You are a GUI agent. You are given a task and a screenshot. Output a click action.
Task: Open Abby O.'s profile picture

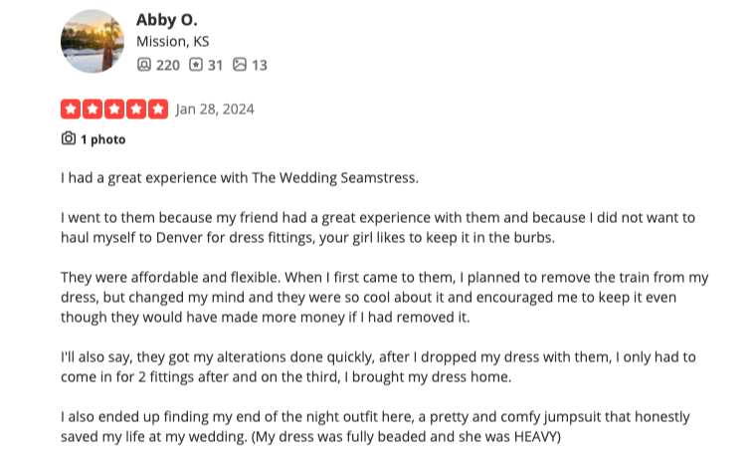[x=93, y=42]
